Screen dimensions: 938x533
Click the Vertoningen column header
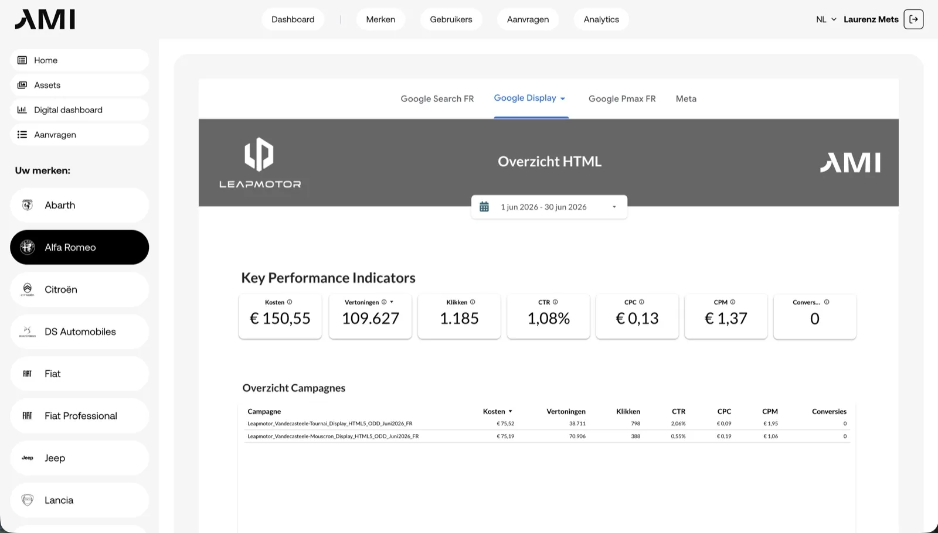(566, 411)
